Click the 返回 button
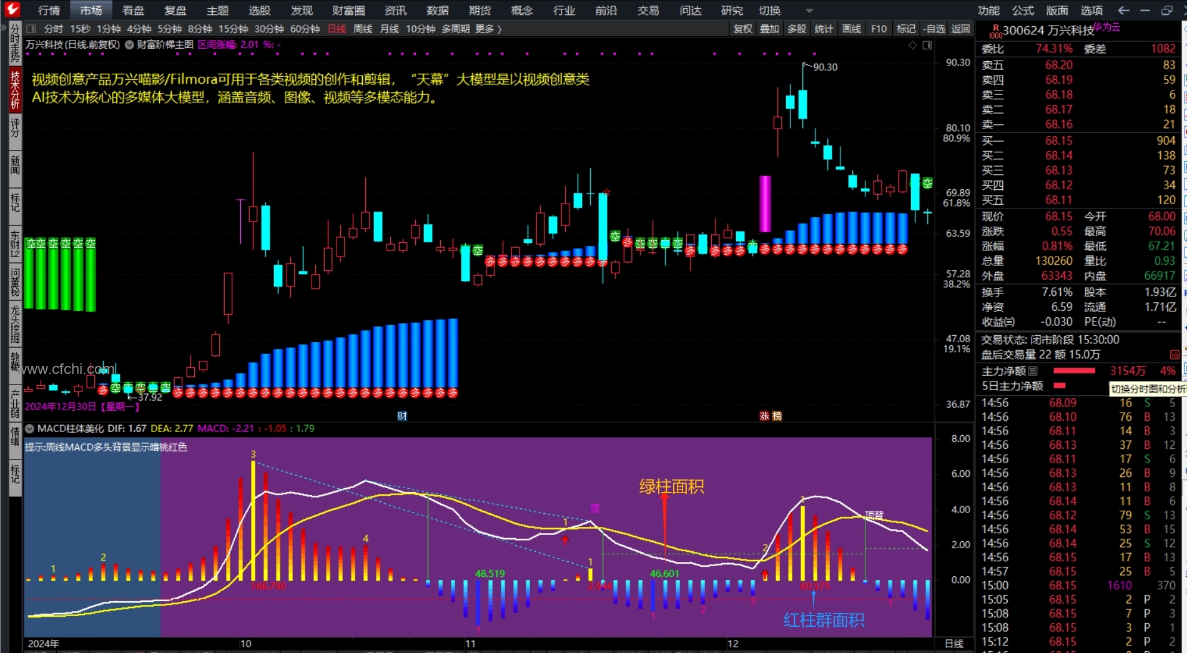Viewport: 1187px width, 653px height. [960, 29]
